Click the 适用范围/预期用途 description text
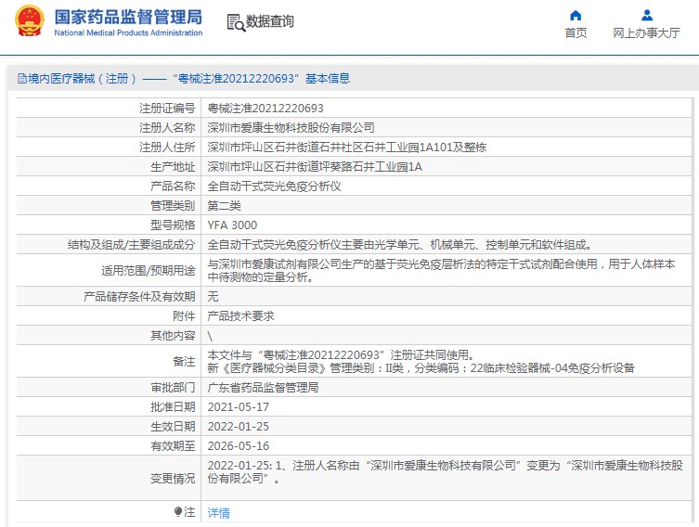699x527 pixels. pos(441,271)
